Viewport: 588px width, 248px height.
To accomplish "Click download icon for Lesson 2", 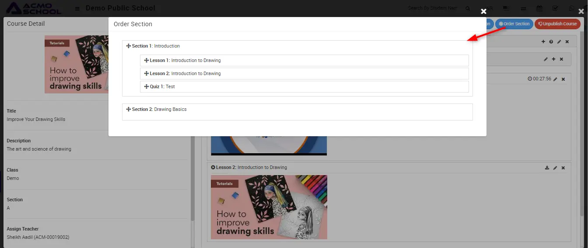I will [x=547, y=168].
